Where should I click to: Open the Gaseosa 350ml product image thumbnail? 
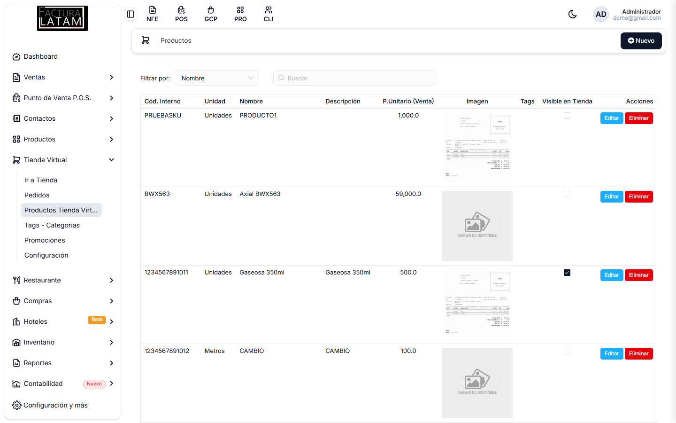(477, 305)
